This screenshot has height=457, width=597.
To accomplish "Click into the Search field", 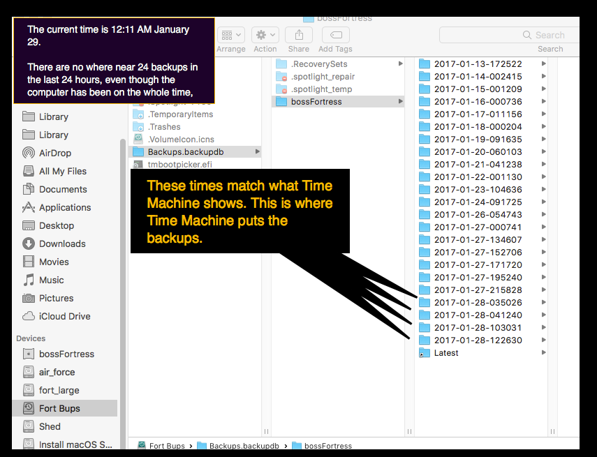I will (x=510, y=35).
